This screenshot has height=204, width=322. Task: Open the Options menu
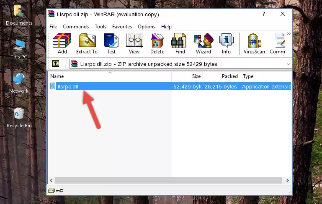[147, 27]
